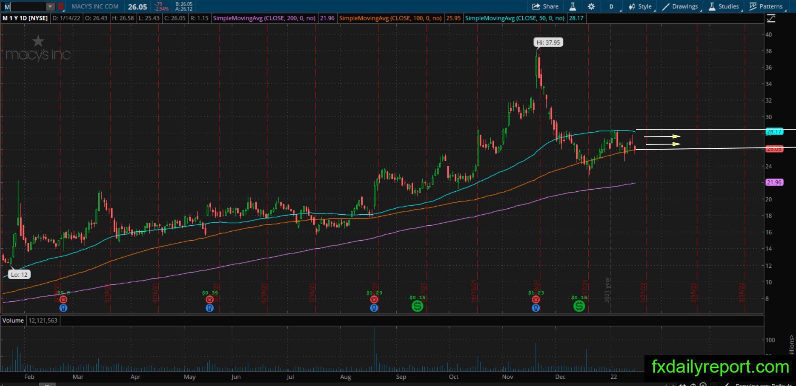Click the red earnings phone icon under $1.29
Screen dimensions: 796x386
[x=374, y=300]
